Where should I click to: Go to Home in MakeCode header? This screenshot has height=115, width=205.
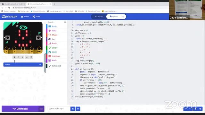(25, 17)
